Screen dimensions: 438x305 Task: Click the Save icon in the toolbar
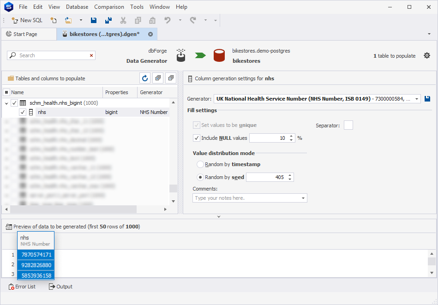(94, 20)
